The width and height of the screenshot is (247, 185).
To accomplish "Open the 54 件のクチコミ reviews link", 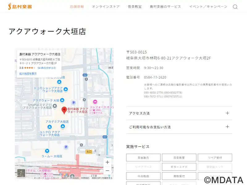I will pos(47,68).
